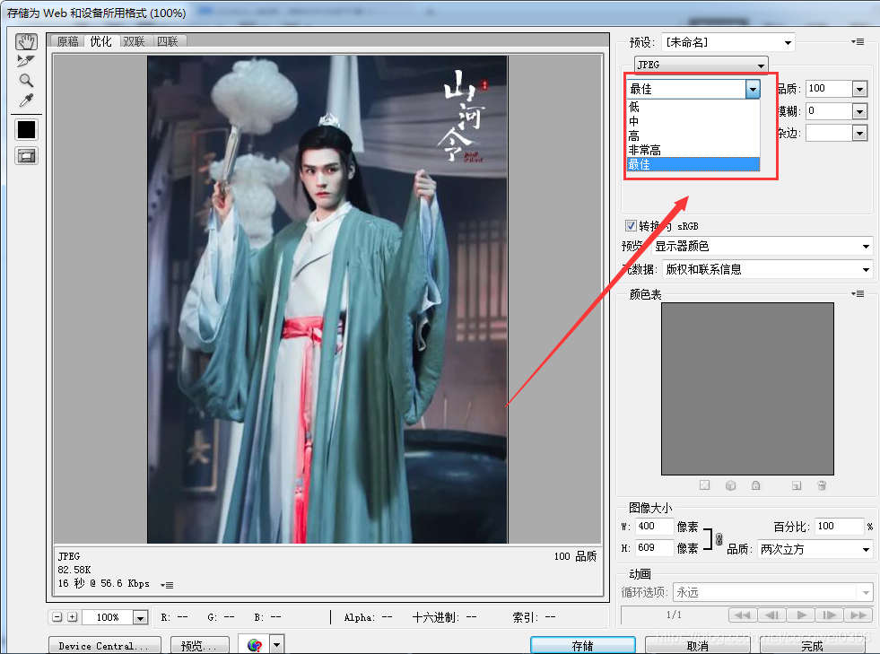Click the 品质 value field showing 100
The height and width of the screenshot is (654, 880).
pyautogui.click(x=828, y=88)
